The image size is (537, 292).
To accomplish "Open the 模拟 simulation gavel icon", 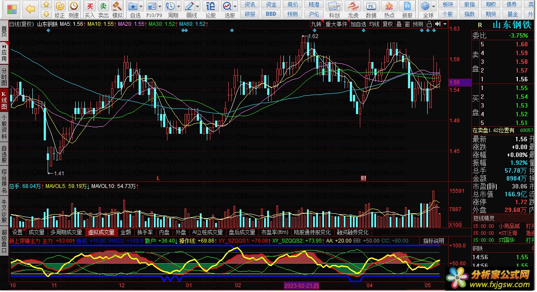I will click(117, 6).
